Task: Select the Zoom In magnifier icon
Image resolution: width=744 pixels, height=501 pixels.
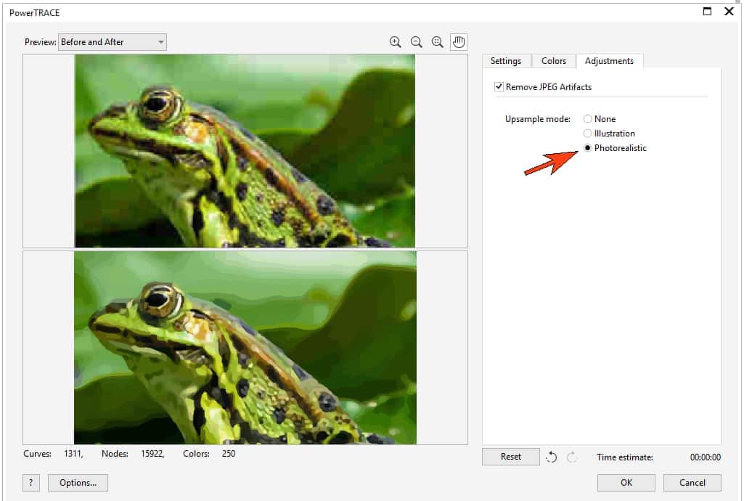Action: (396, 41)
